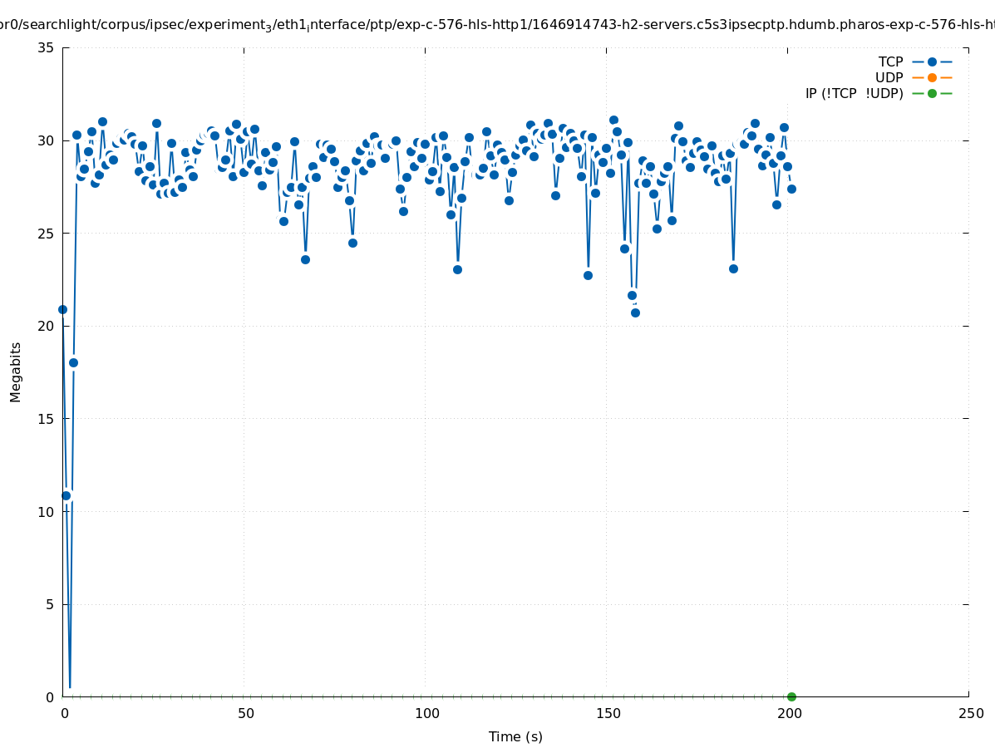
Task: Click the Megabits y-axis title
Action: 16,372
